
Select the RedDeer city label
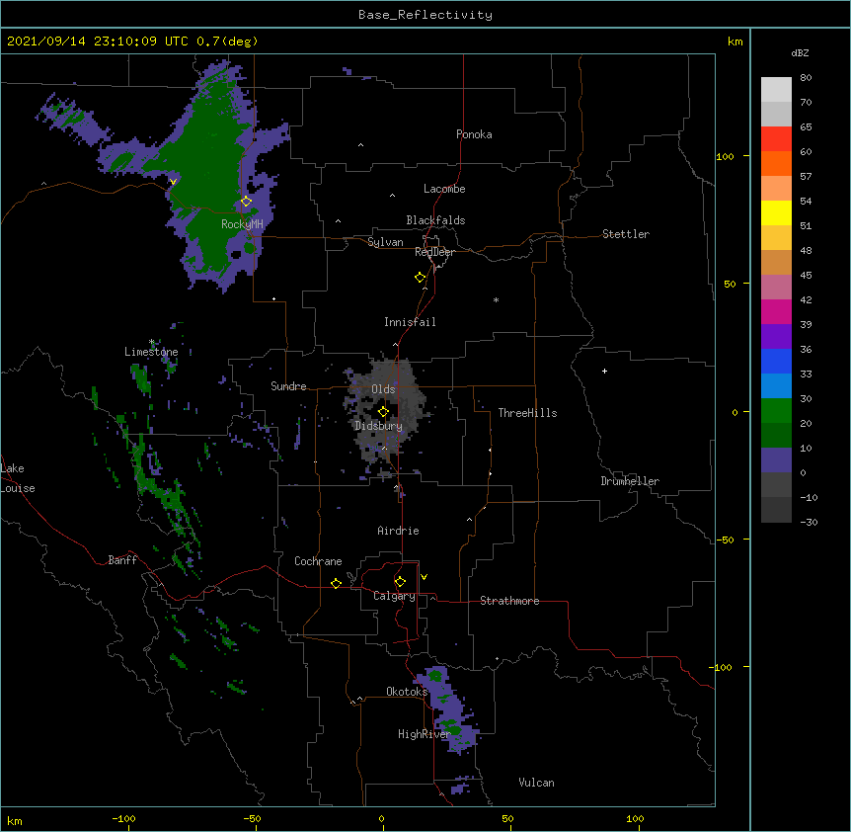(x=434, y=252)
